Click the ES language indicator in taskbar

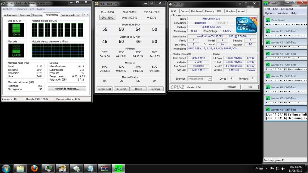256,168
